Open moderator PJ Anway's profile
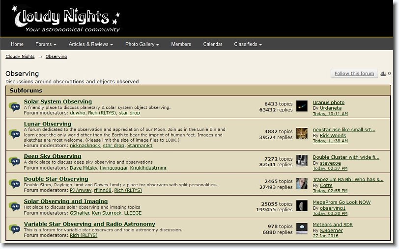This screenshot has width=399, height=249. (x=81, y=190)
